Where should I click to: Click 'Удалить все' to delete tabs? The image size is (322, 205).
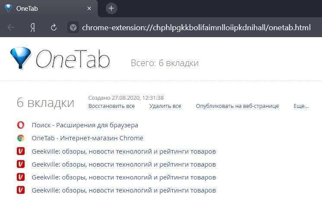click(x=165, y=106)
